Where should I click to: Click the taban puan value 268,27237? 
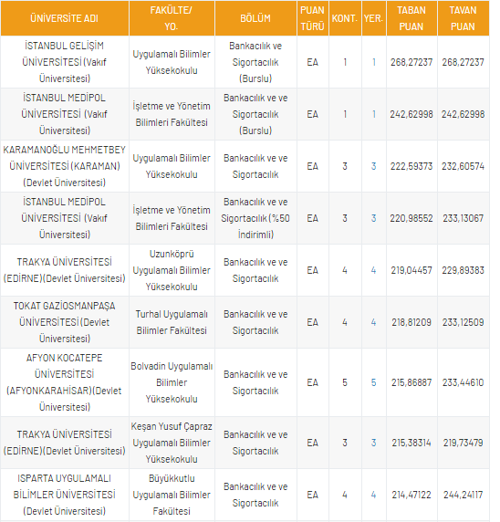(411, 62)
